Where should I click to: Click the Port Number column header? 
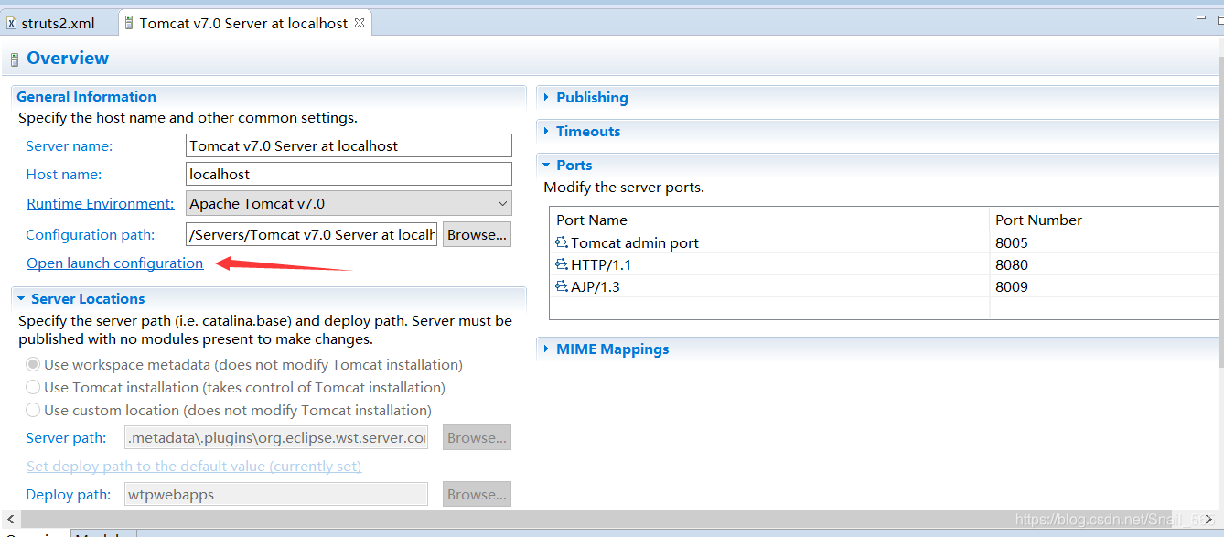(x=1104, y=220)
